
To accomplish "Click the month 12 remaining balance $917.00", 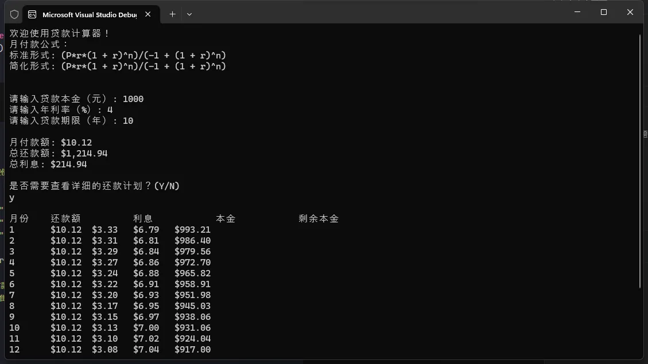I will tap(192, 350).
